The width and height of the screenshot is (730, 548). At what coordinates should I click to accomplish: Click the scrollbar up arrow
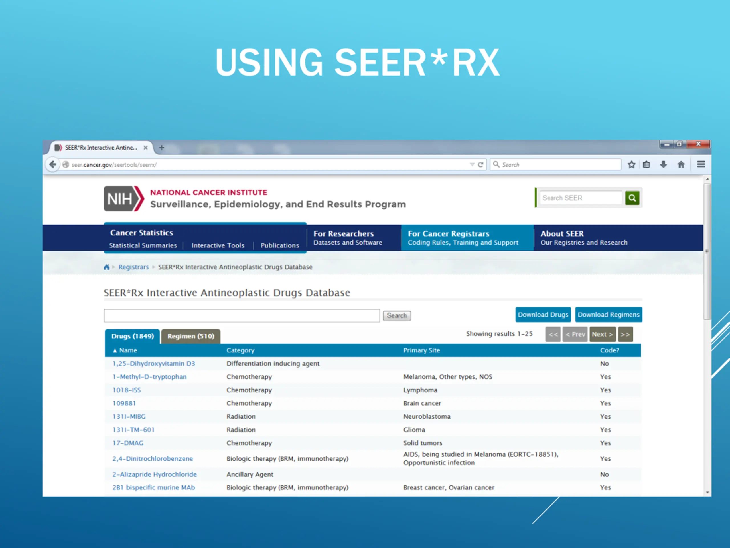click(707, 179)
